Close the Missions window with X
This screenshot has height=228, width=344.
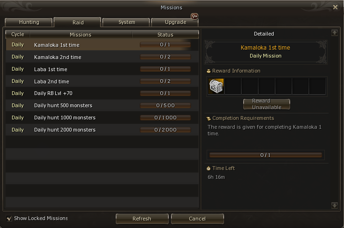coord(335,7)
